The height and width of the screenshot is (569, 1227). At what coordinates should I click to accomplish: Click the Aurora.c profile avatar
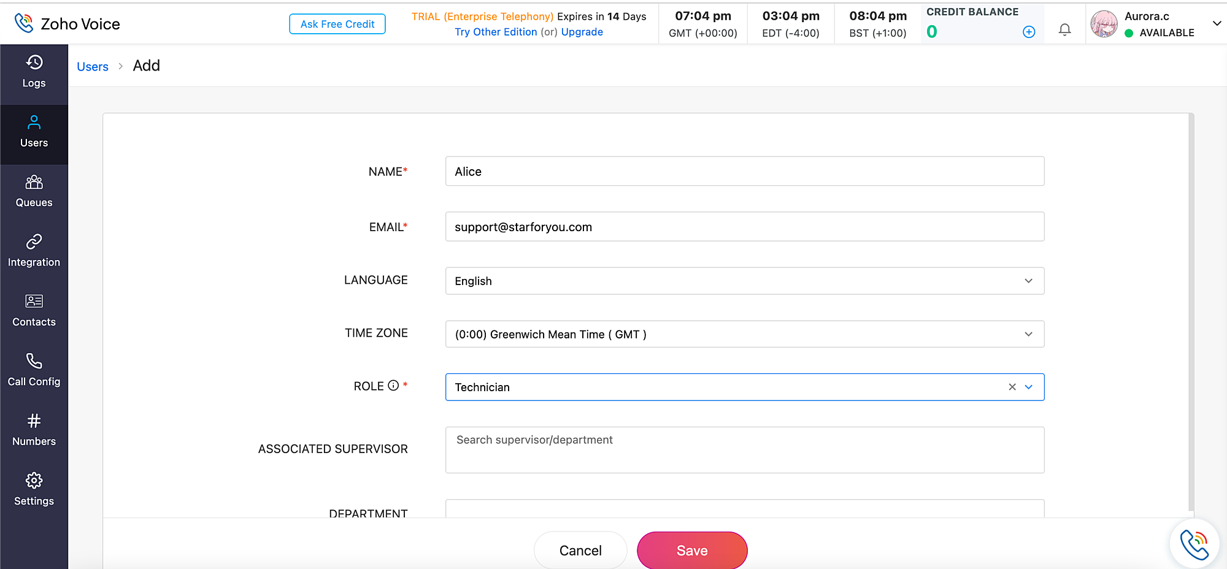[x=1104, y=24]
